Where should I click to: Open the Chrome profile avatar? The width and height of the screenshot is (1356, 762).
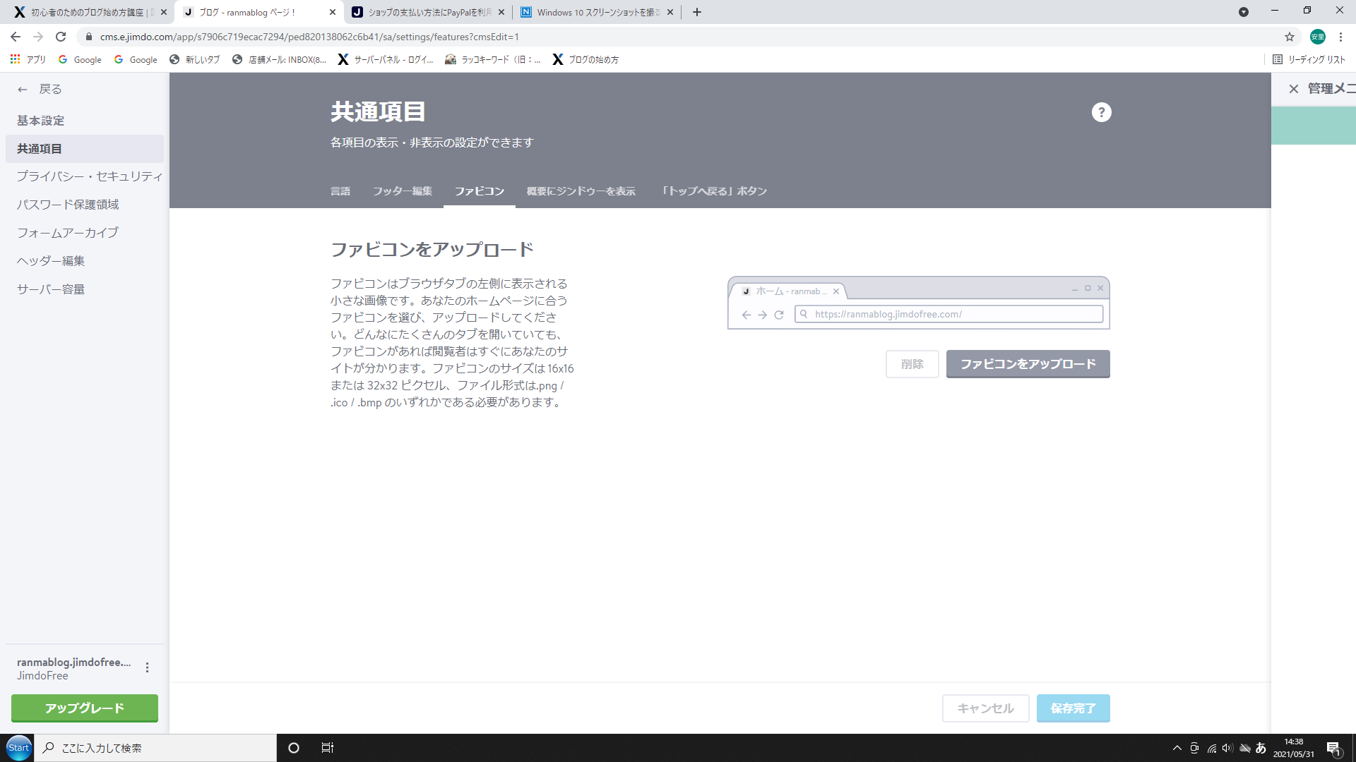pyautogui.click(x=1317, y=37)
